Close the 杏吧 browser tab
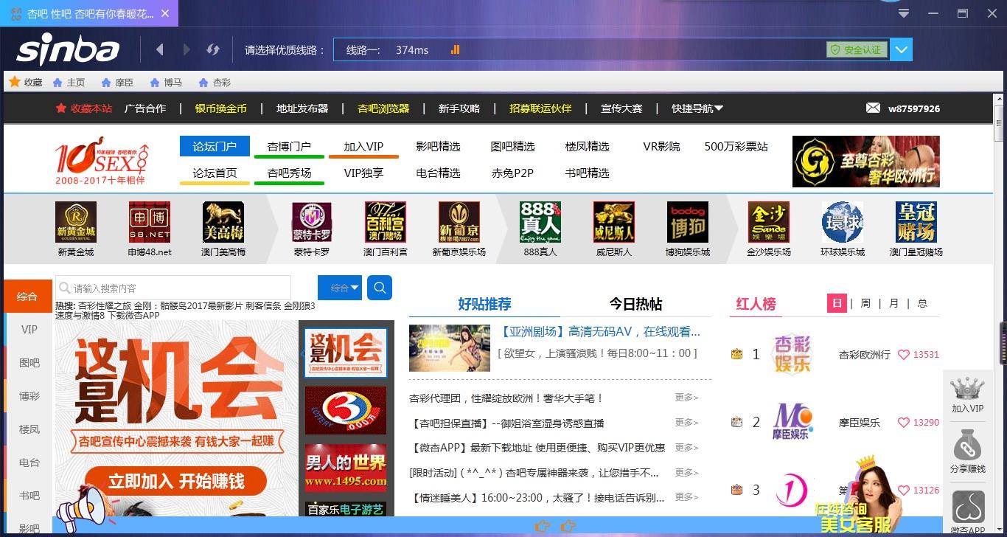1007x537 pixels. click(164, 13)
